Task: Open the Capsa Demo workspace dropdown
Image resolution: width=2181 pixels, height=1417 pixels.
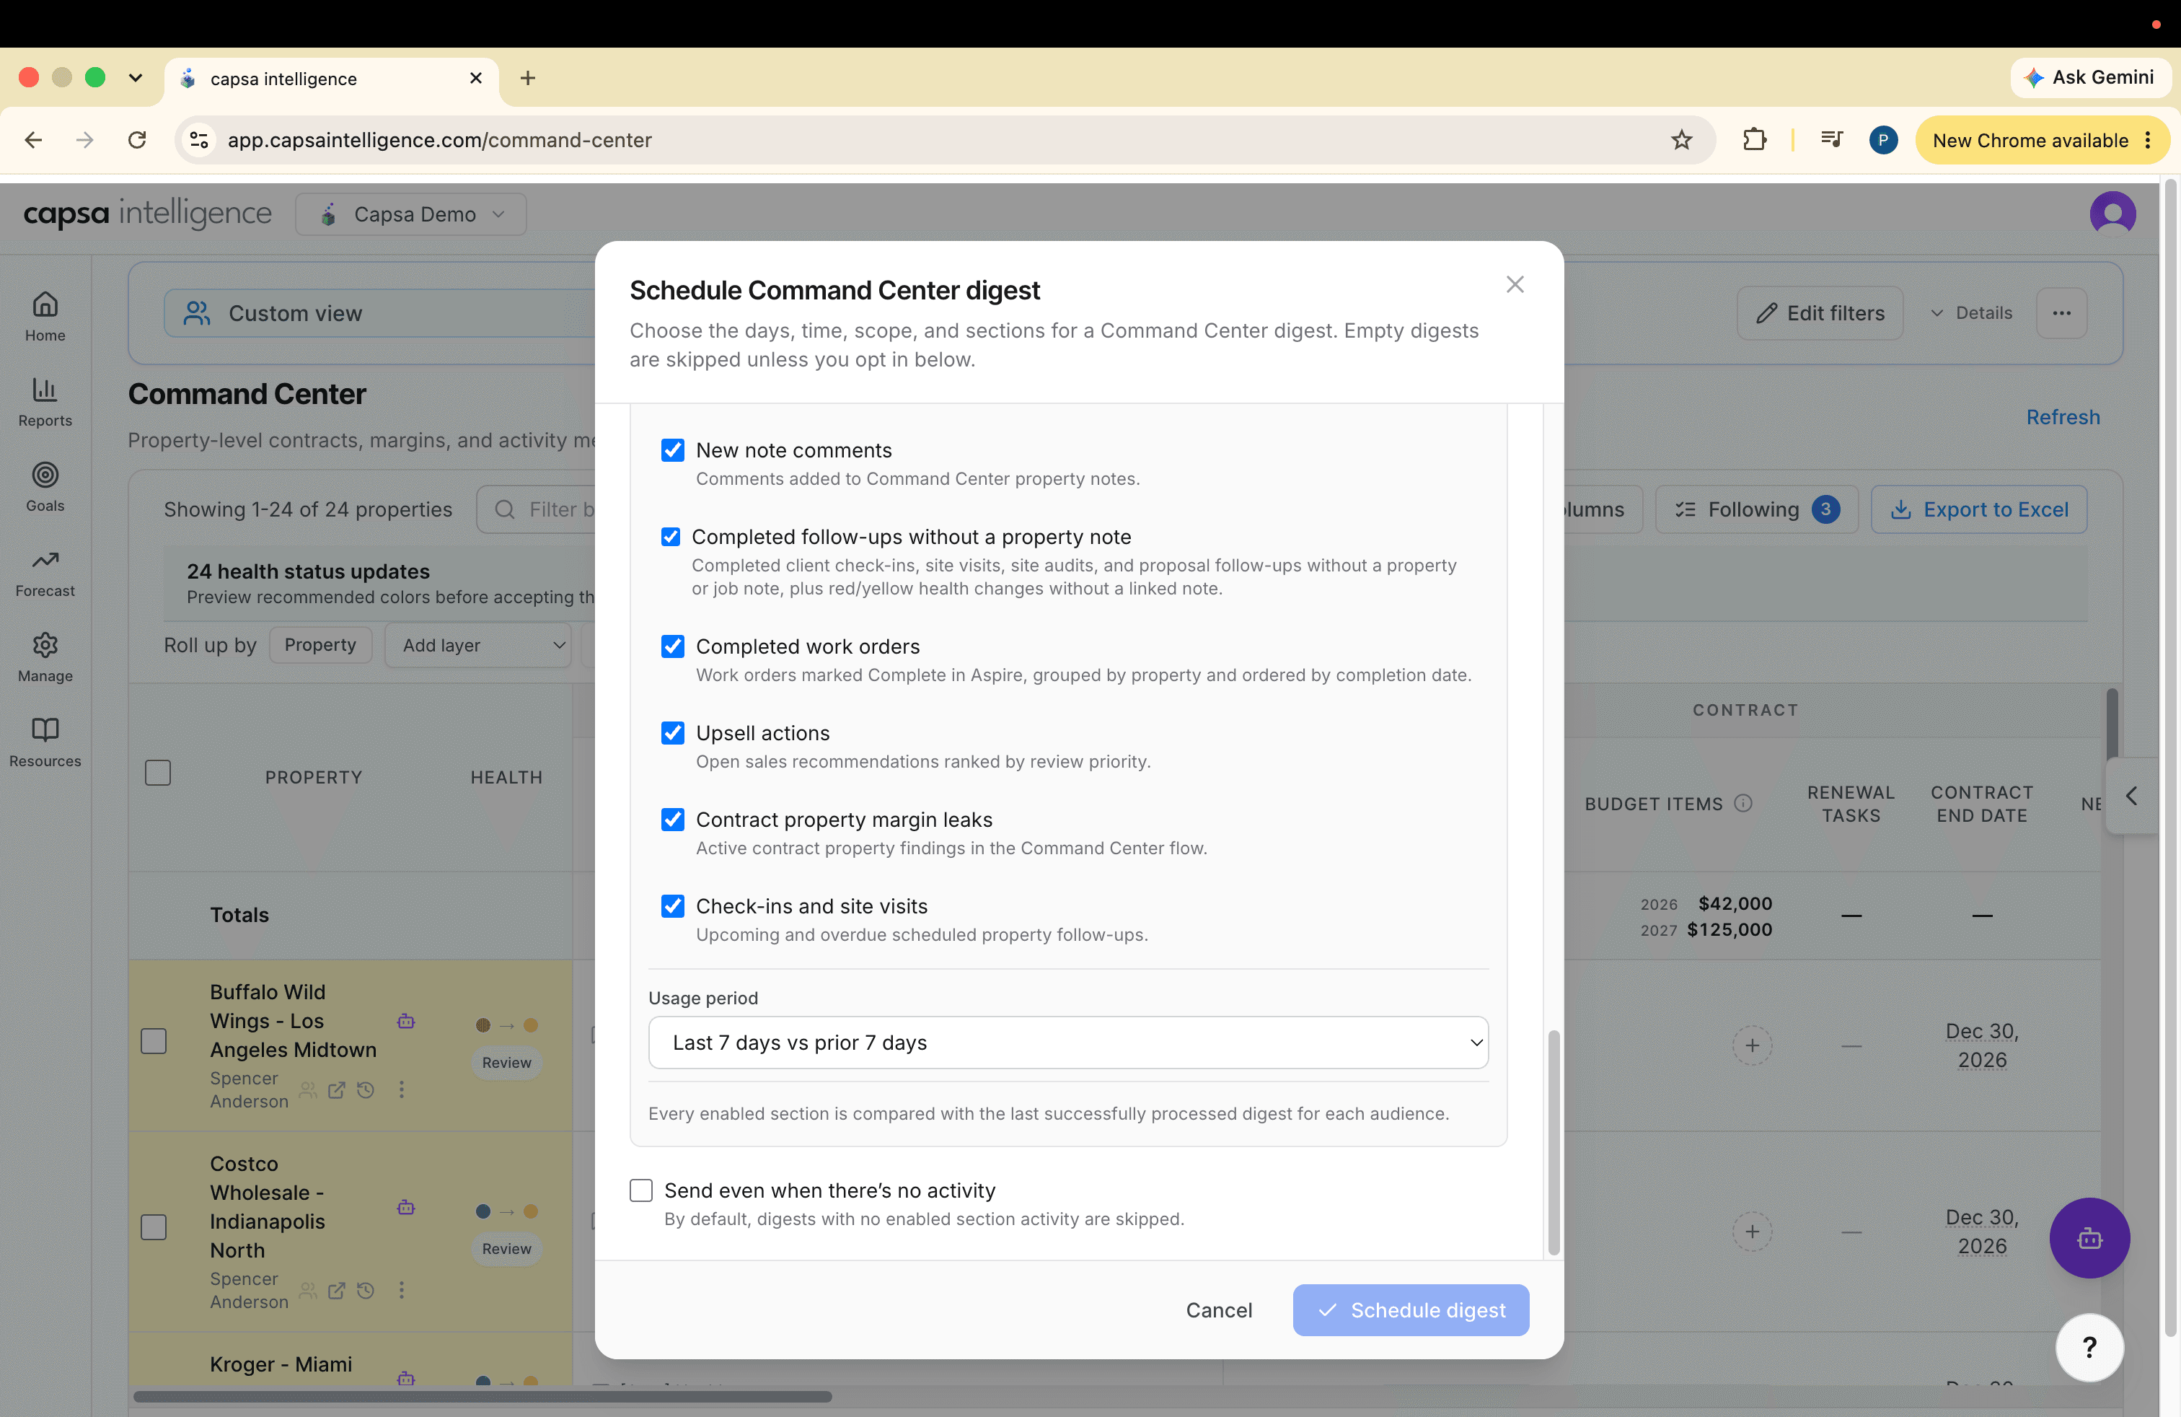Action: [x=410, y=214]
